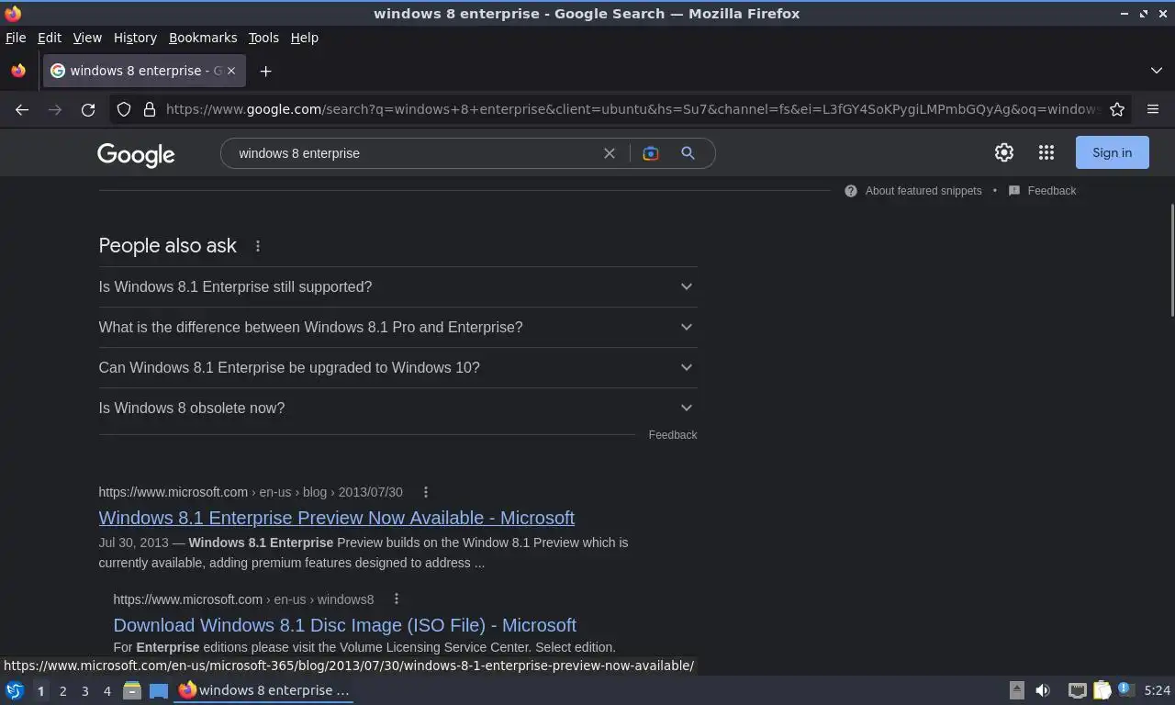Open the volume control tray icon
This screenshot has height=705, width=1175.
(1043, 690)
